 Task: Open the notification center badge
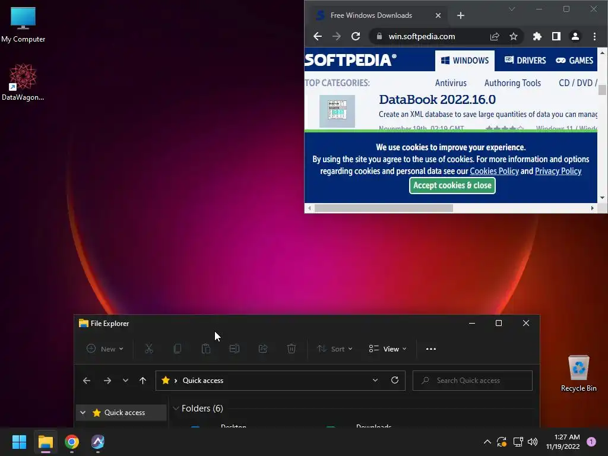tap(591, 442)
